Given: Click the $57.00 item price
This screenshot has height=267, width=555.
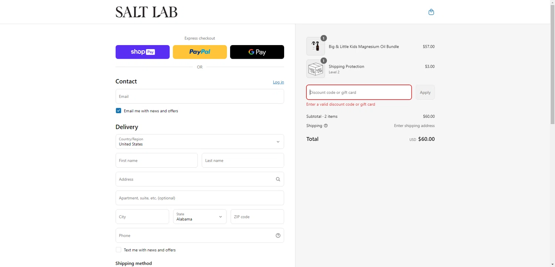Looking at the screenshot, I should (429, 47).
